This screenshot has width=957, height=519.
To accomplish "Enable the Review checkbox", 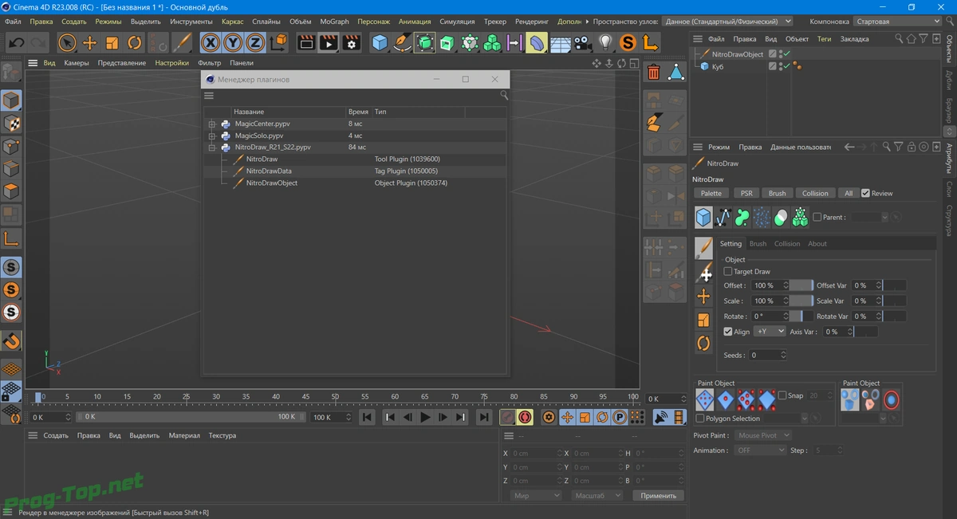I will click(865, 193).
